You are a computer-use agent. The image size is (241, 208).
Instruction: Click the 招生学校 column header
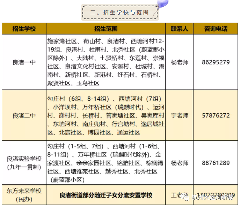24,29
